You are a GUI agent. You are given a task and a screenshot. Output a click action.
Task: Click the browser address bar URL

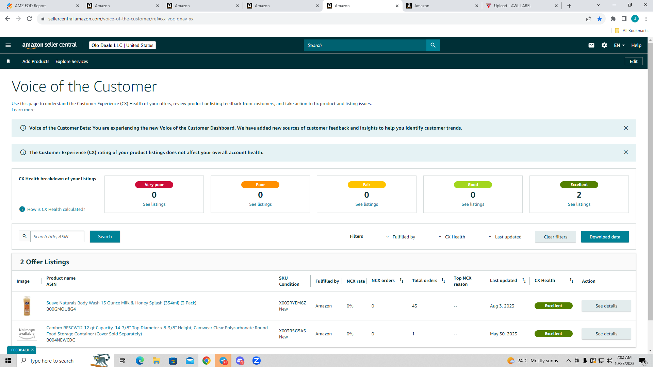(121, 19)
